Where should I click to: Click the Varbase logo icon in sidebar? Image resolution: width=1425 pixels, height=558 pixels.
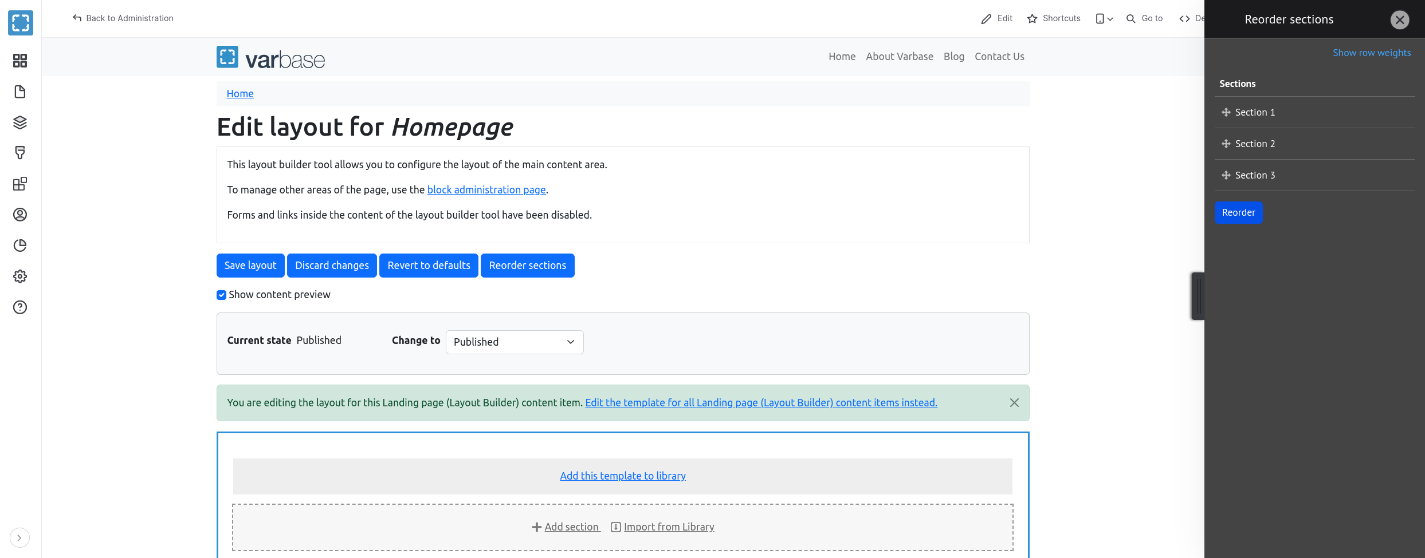pos(21,23)
